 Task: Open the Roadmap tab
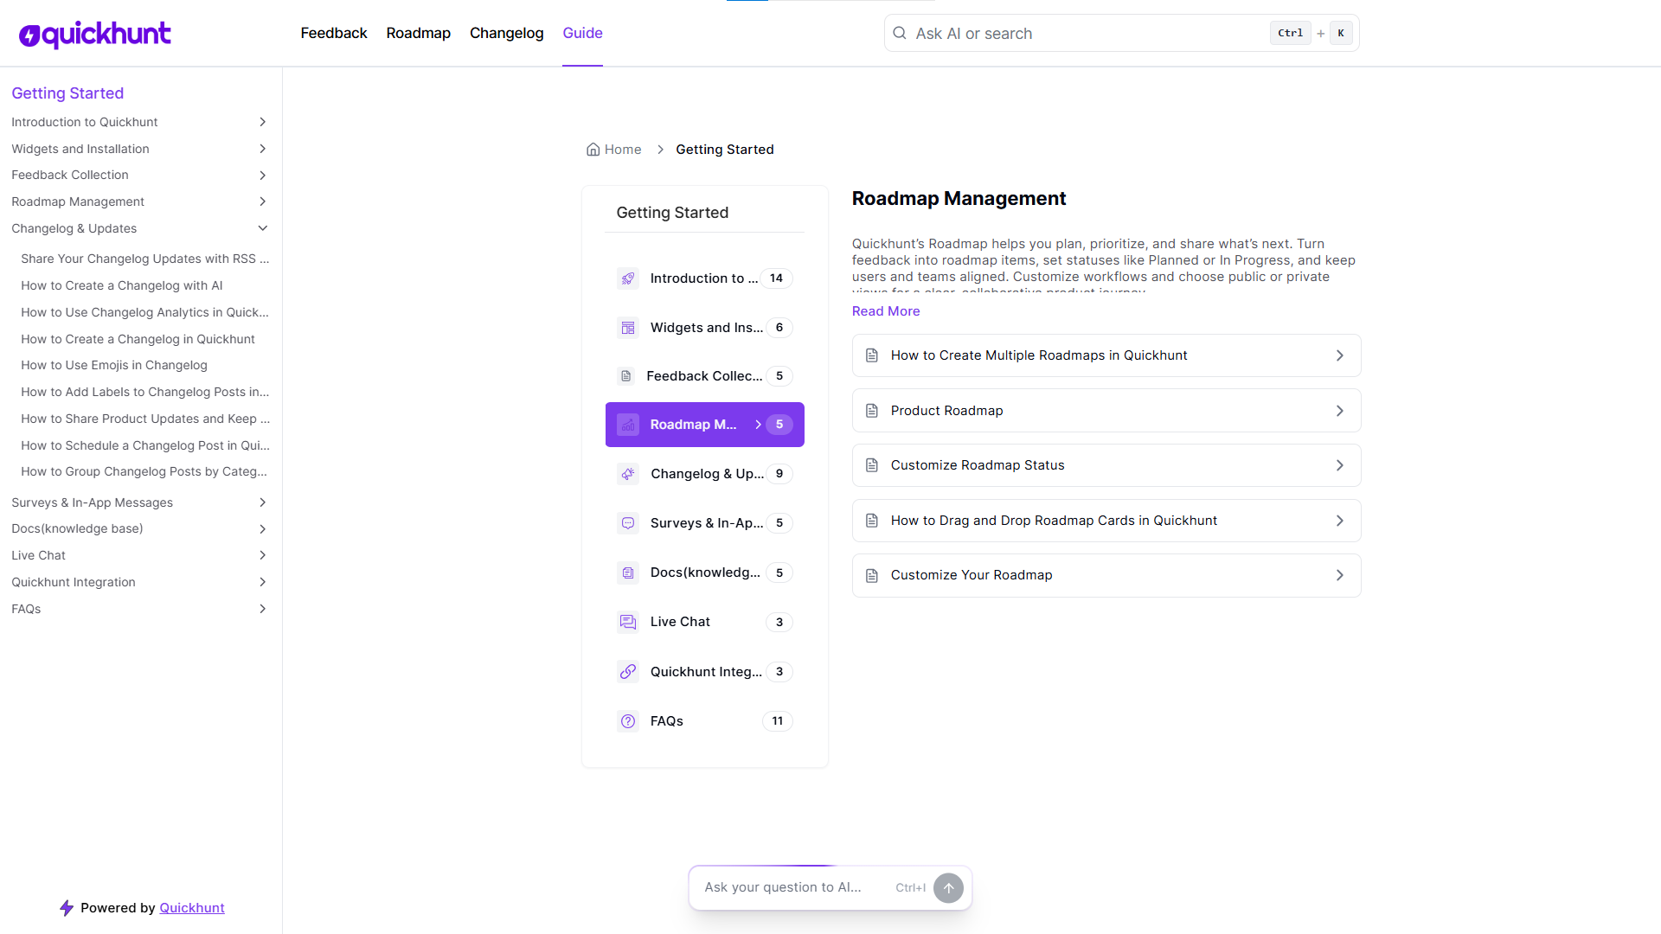pyautogui.click(x=419, y=33)
